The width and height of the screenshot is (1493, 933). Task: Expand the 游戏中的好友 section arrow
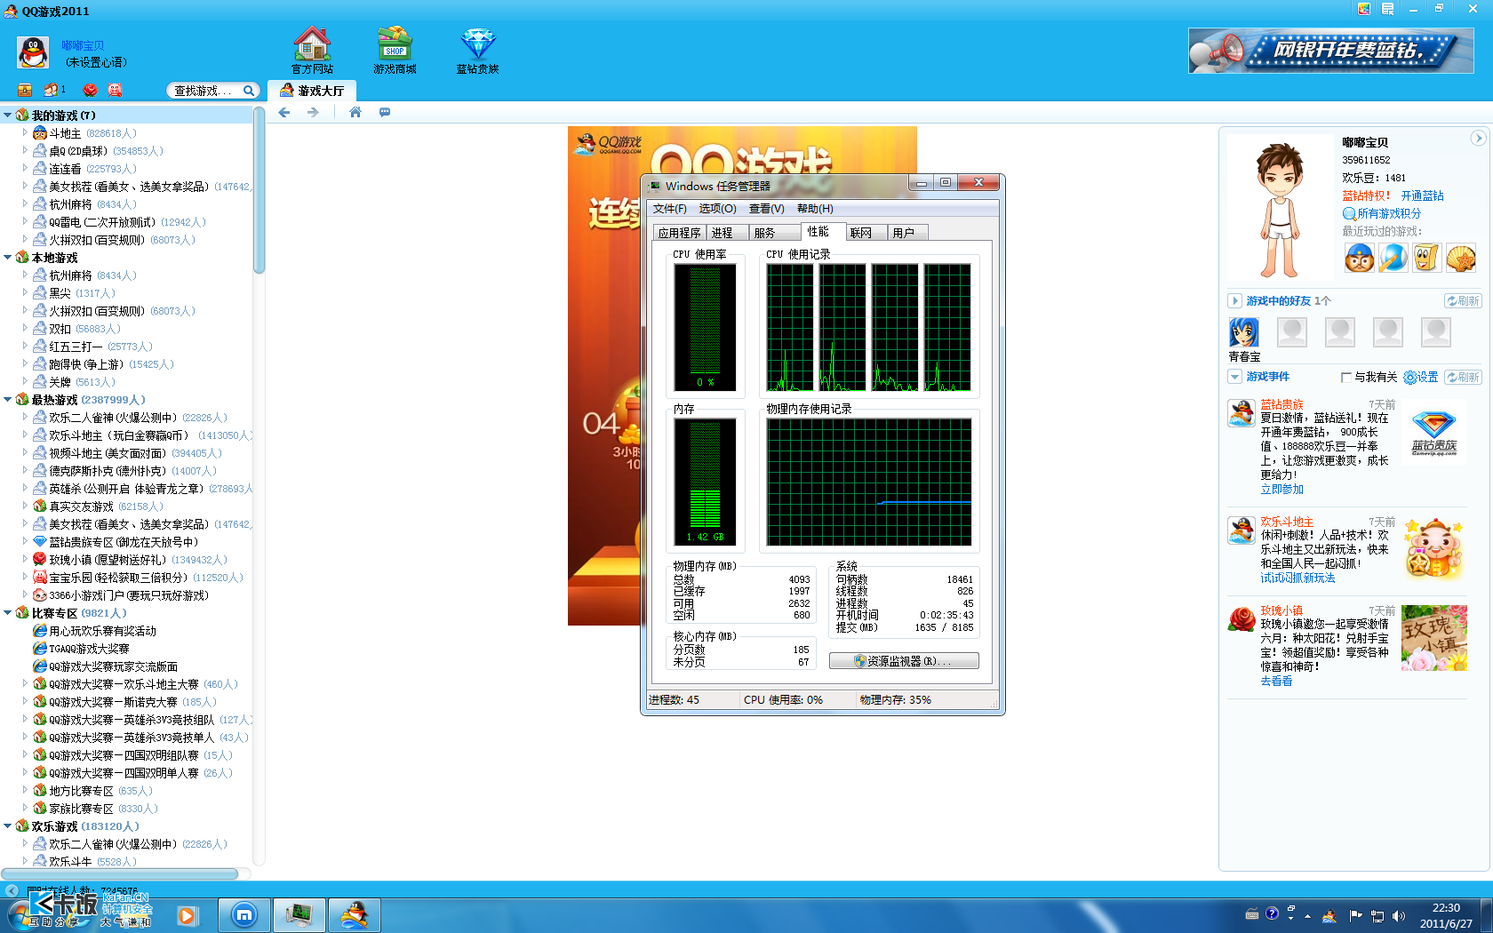(x=1234, y=300)
